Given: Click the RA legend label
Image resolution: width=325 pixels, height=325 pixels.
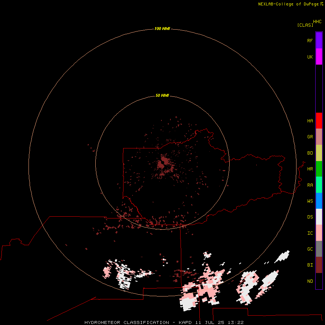Looking at the screenshot, I should (x=310, y=185).
